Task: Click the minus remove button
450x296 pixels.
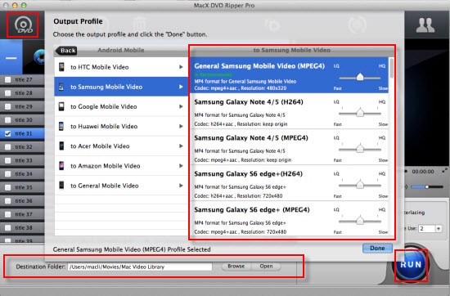Action: (x=11, y=58)
